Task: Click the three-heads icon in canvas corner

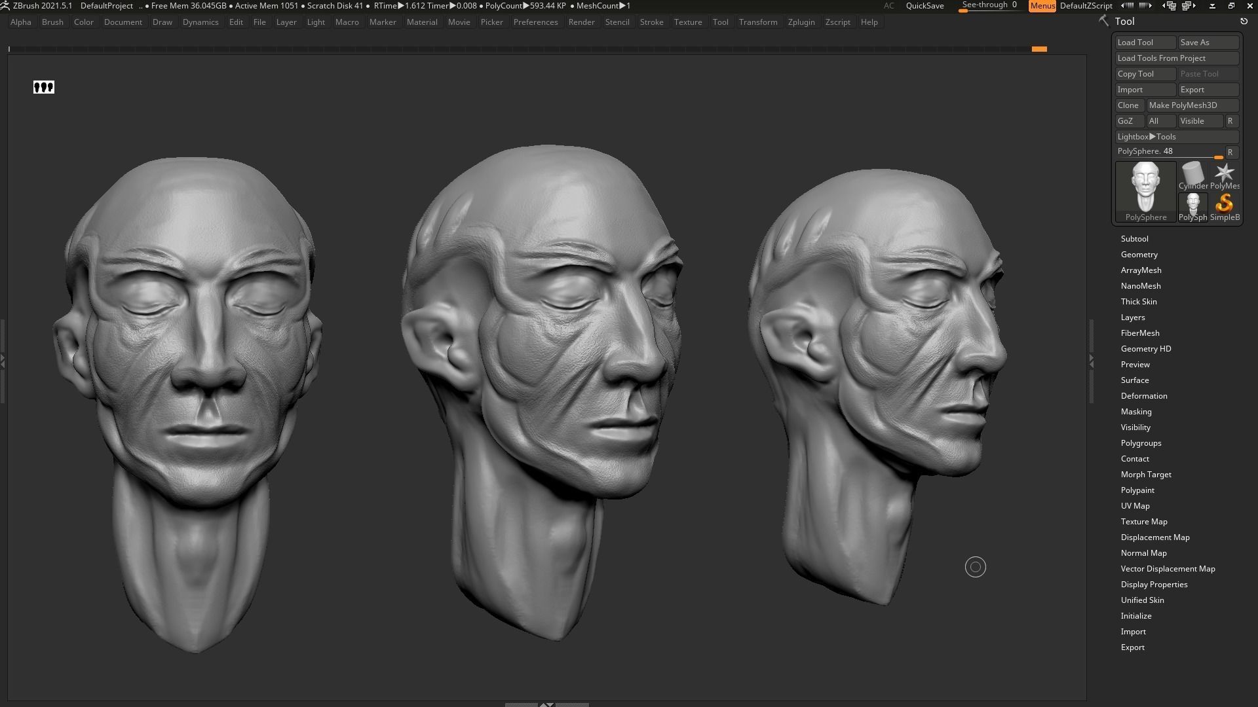Action: pos(44,87)
